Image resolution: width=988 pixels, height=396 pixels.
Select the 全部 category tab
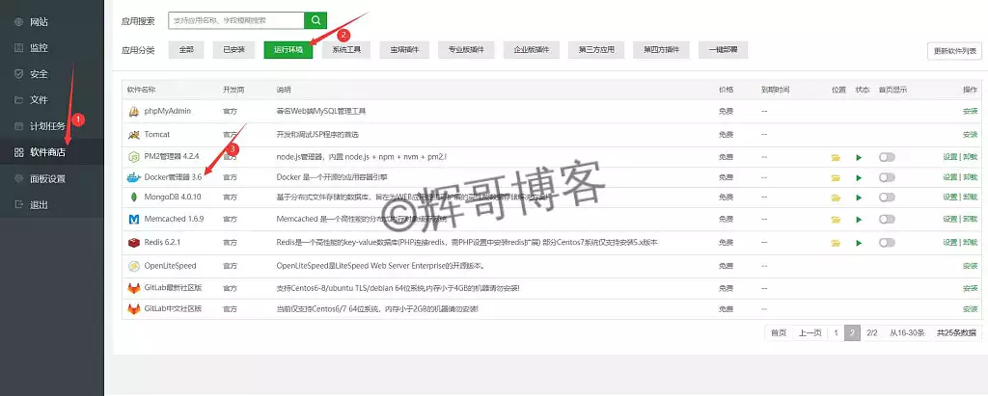click(186, 50)
